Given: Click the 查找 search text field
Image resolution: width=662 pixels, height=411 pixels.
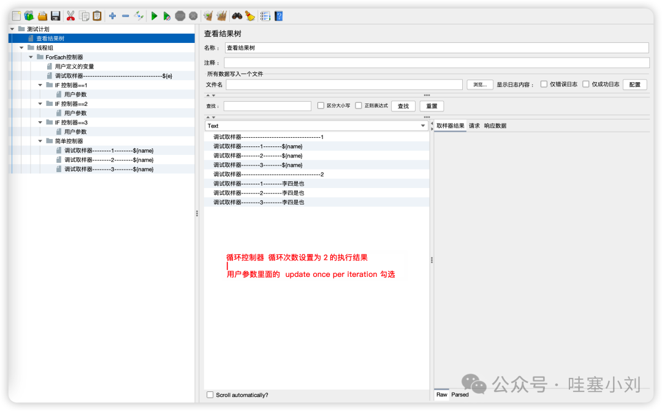Looking at the screenshot, I should (x=267, y=106).
